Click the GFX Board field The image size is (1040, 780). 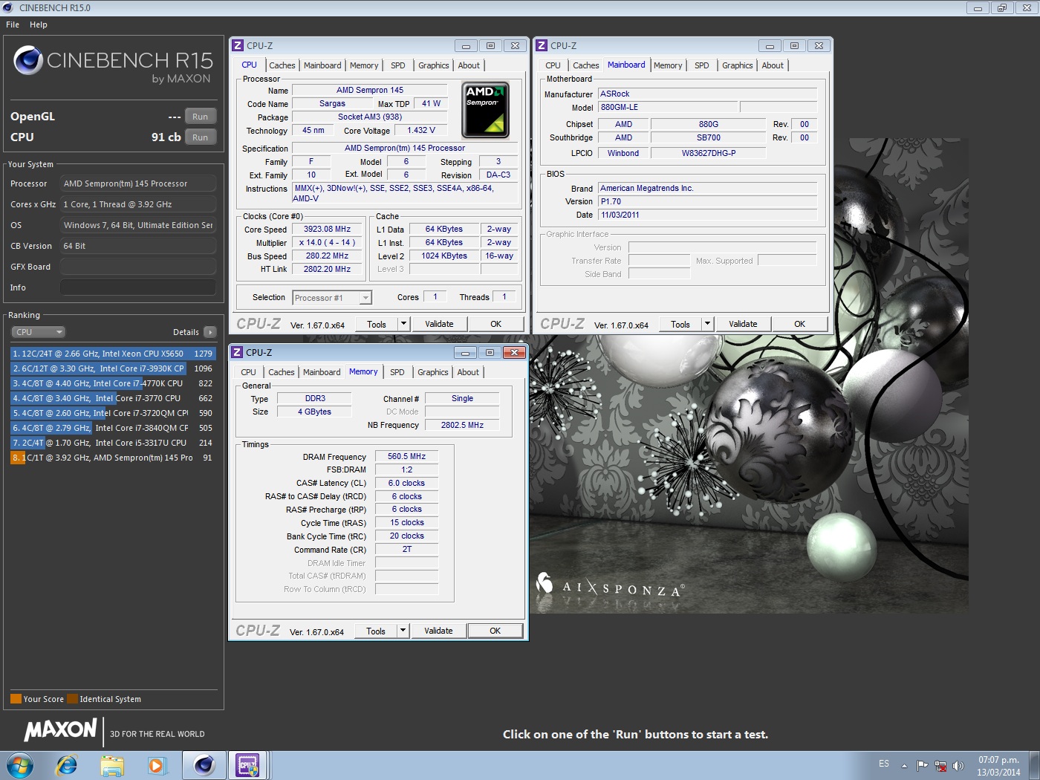pos(138,267)
